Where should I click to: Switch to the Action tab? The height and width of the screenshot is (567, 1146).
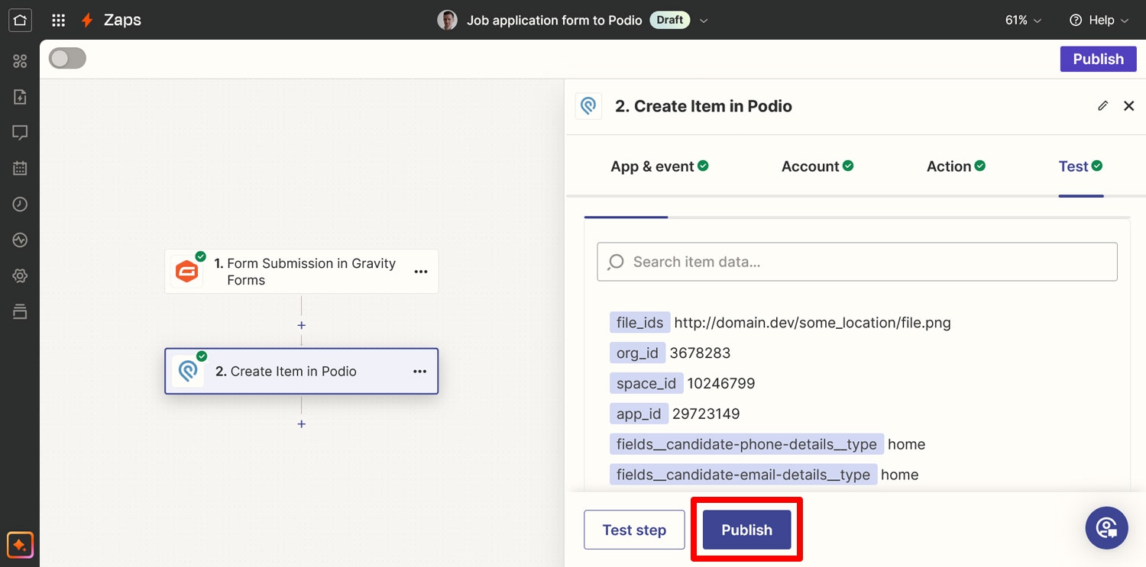[956, 166]
